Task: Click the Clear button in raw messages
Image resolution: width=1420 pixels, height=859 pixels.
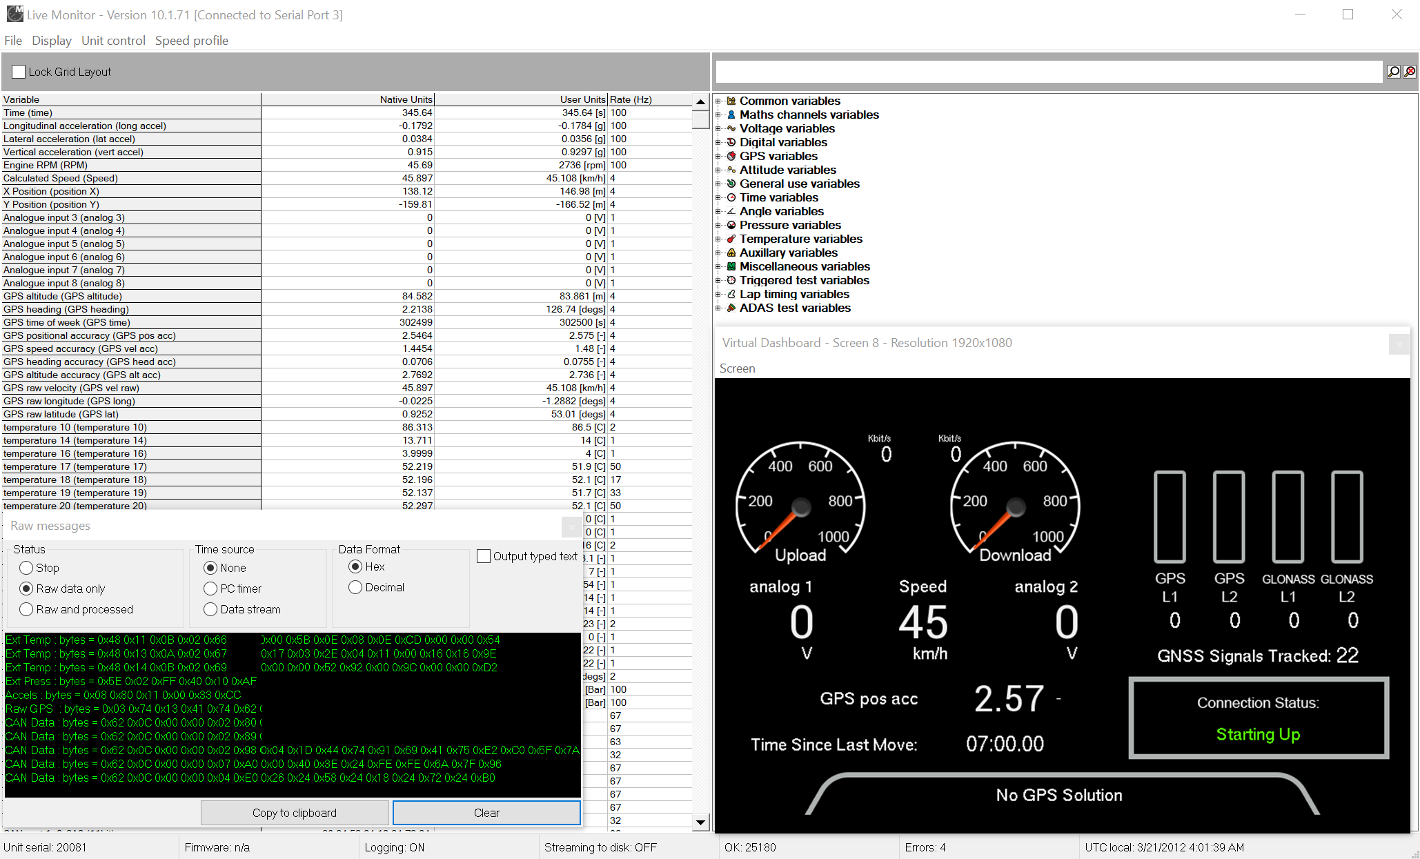Action: [x=486, y=812]
